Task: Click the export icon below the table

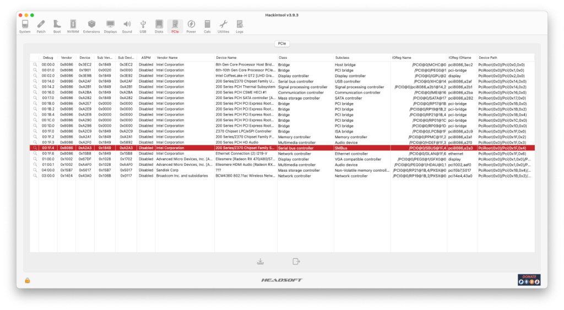Action: coord(296,261)
